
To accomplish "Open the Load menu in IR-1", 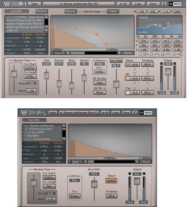I will (x=138, y=4).
